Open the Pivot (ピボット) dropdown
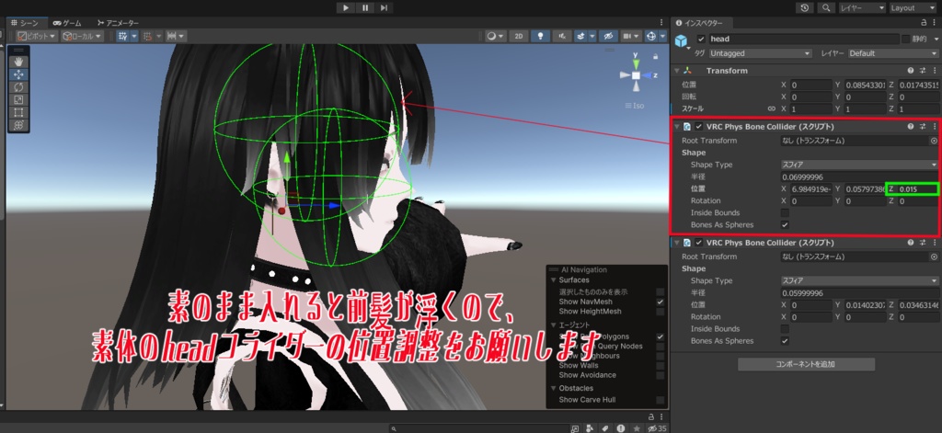The width and height of the screenshot is (942, 433). 37,36
